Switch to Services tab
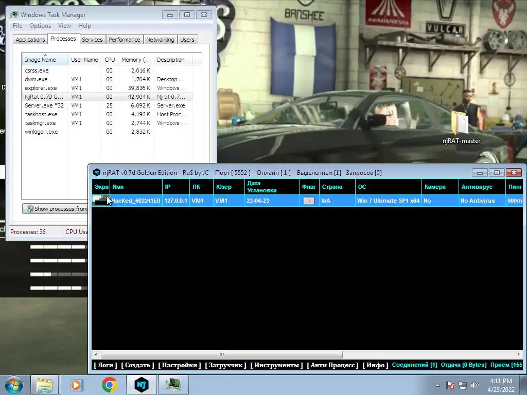This screenshot has width=527, height=395. point(92,40)
